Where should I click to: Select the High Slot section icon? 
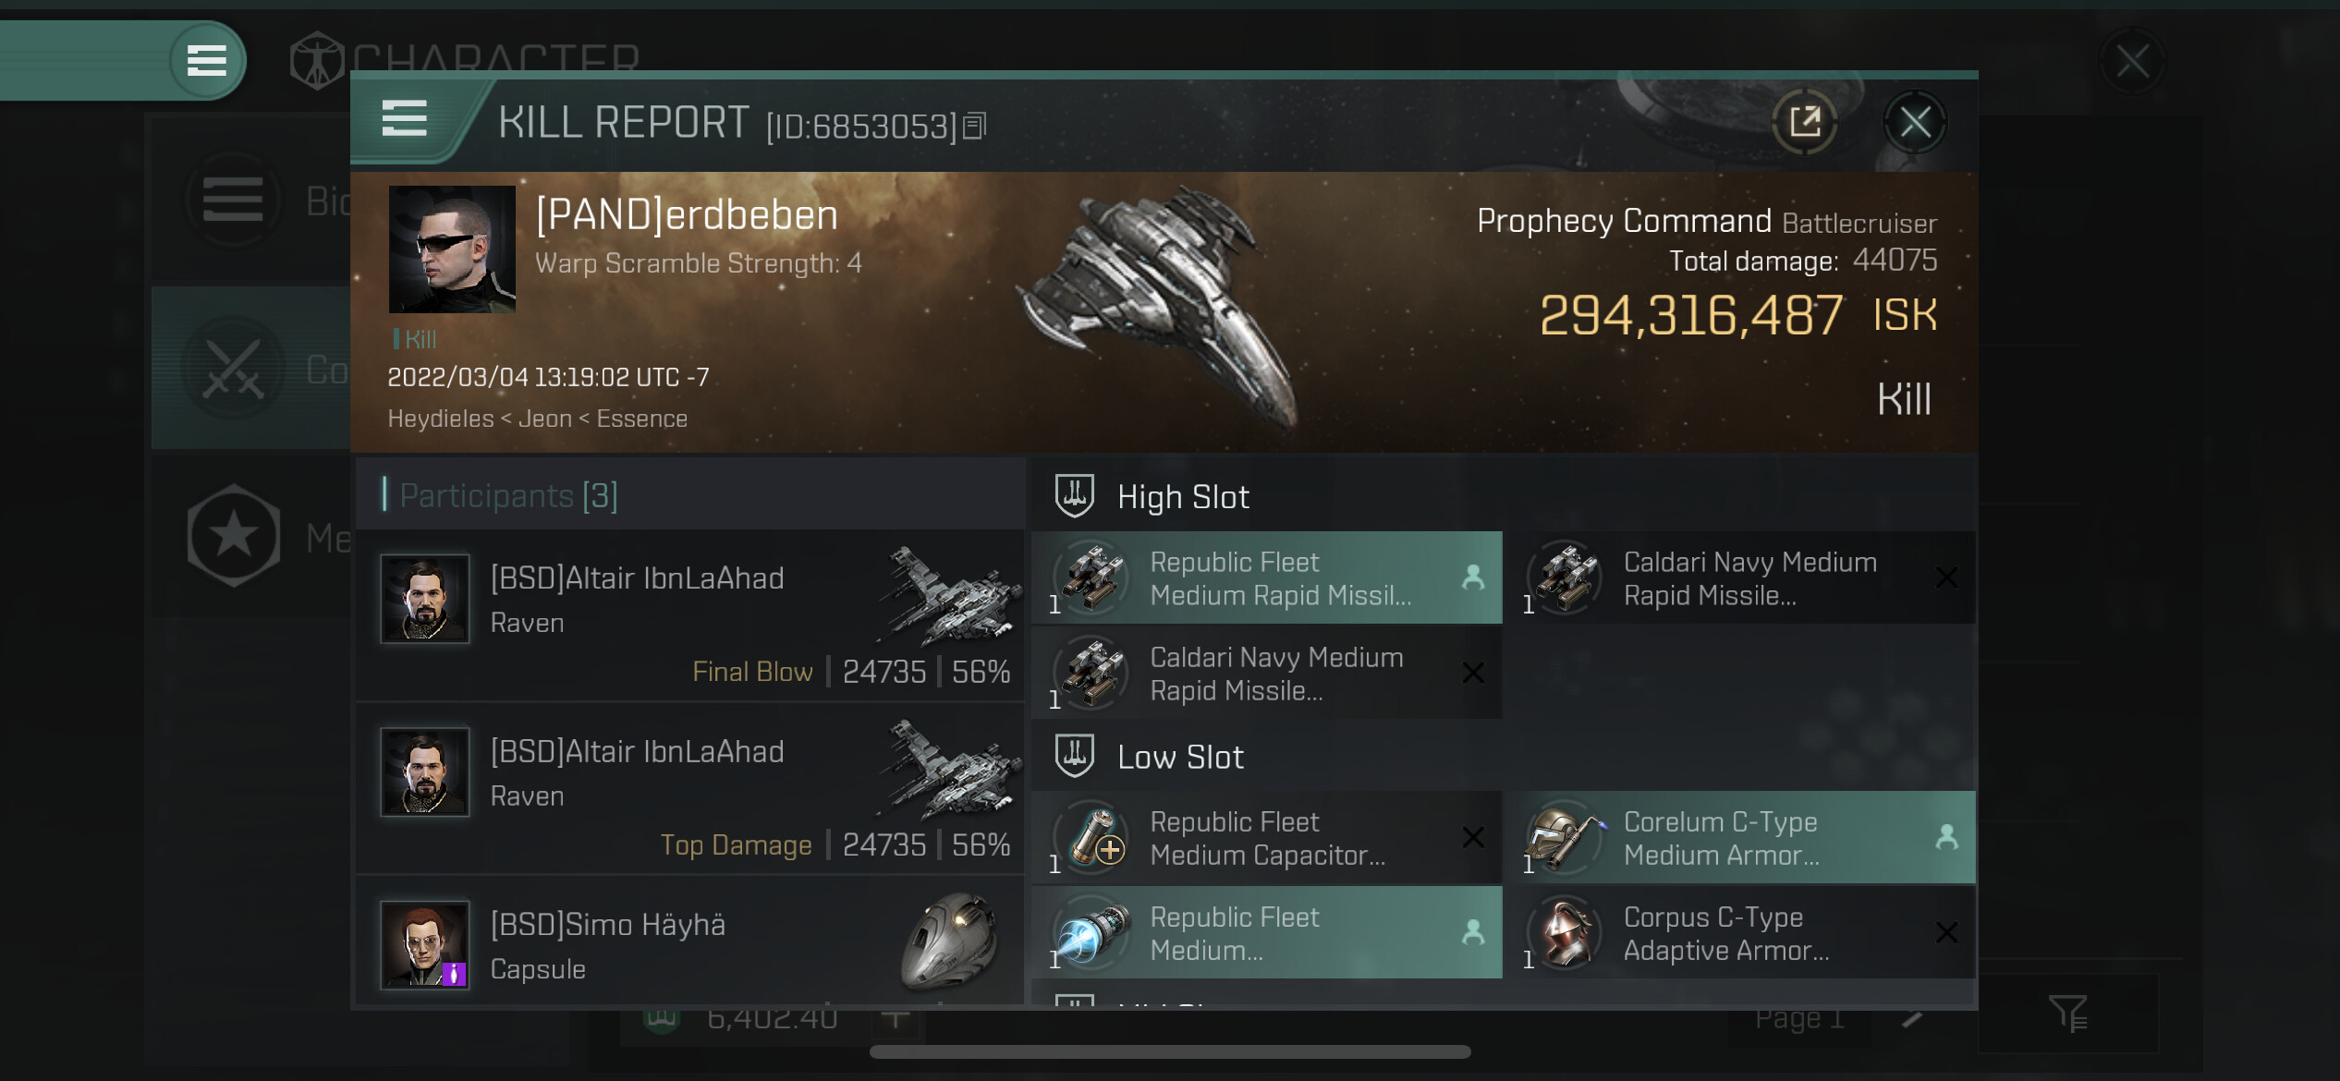[x=1075, y=496]
